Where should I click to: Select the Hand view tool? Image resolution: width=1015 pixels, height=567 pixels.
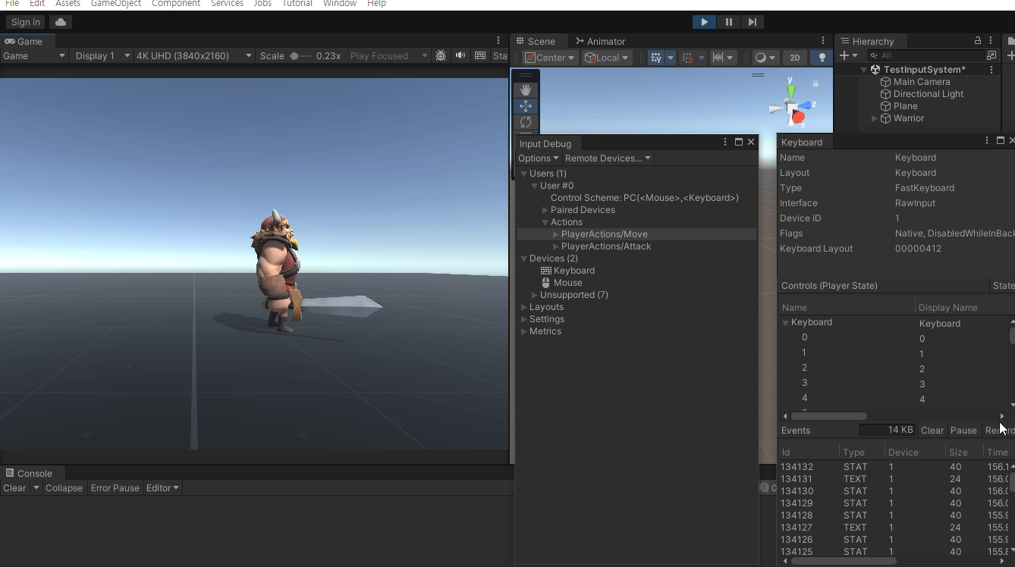526,90
